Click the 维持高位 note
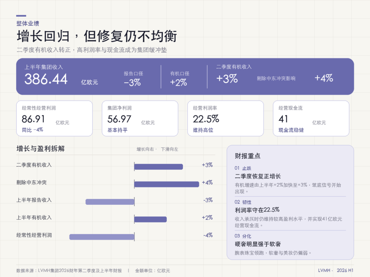 pos(203,130)
